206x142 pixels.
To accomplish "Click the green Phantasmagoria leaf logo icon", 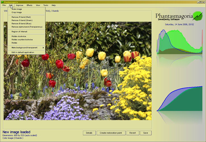I will pyautogui.click(x=197, y=16).
